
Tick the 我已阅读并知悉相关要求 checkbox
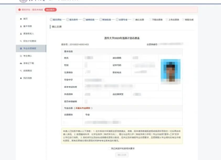coord(109,148)
